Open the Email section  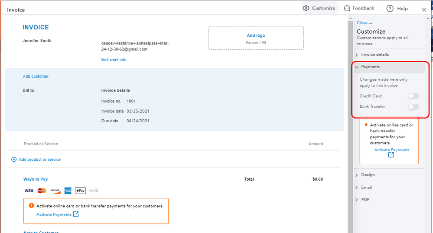point(366,188)
